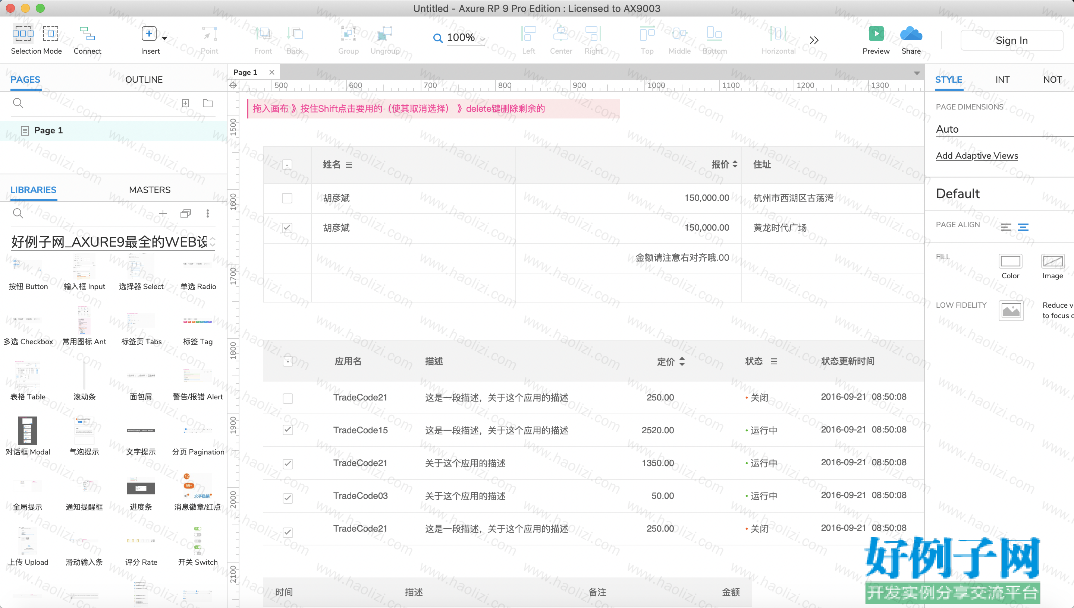Viewport: 1074px width, 608px height.
Task: Close the Page 1 canvas tab
Action: pos(271,72)
